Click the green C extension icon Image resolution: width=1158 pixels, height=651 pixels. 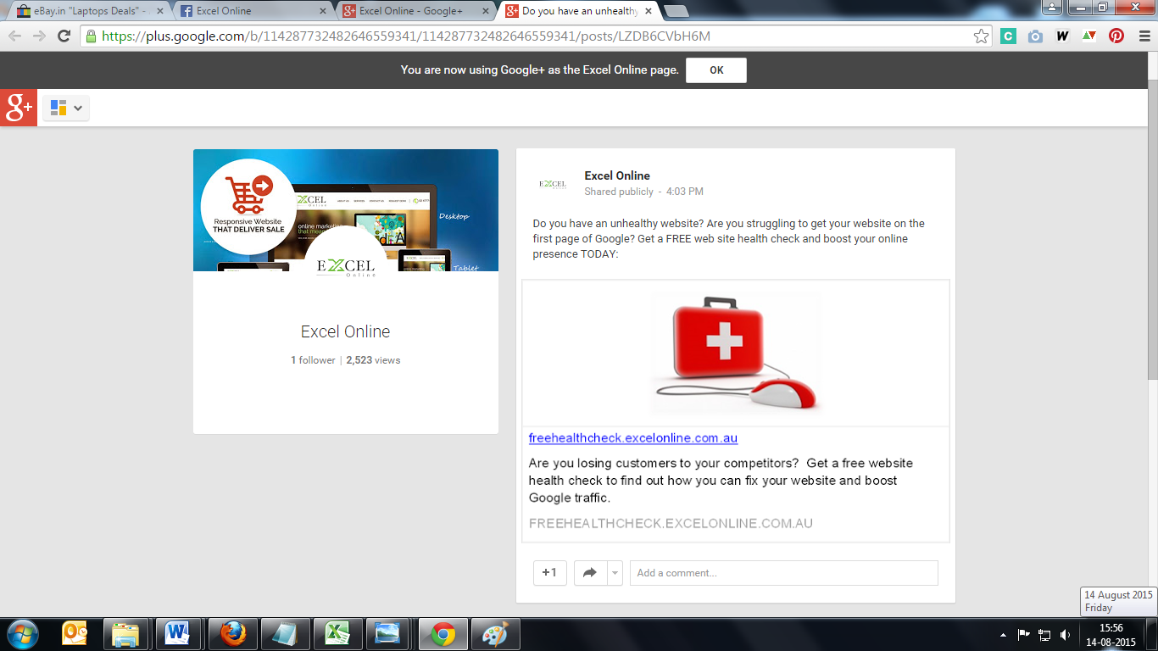pyautogui.click(x=1008, y=36)
